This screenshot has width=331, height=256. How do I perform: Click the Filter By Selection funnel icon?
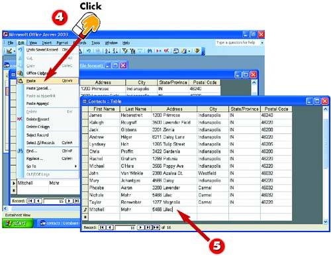click(x=125, y=51)
